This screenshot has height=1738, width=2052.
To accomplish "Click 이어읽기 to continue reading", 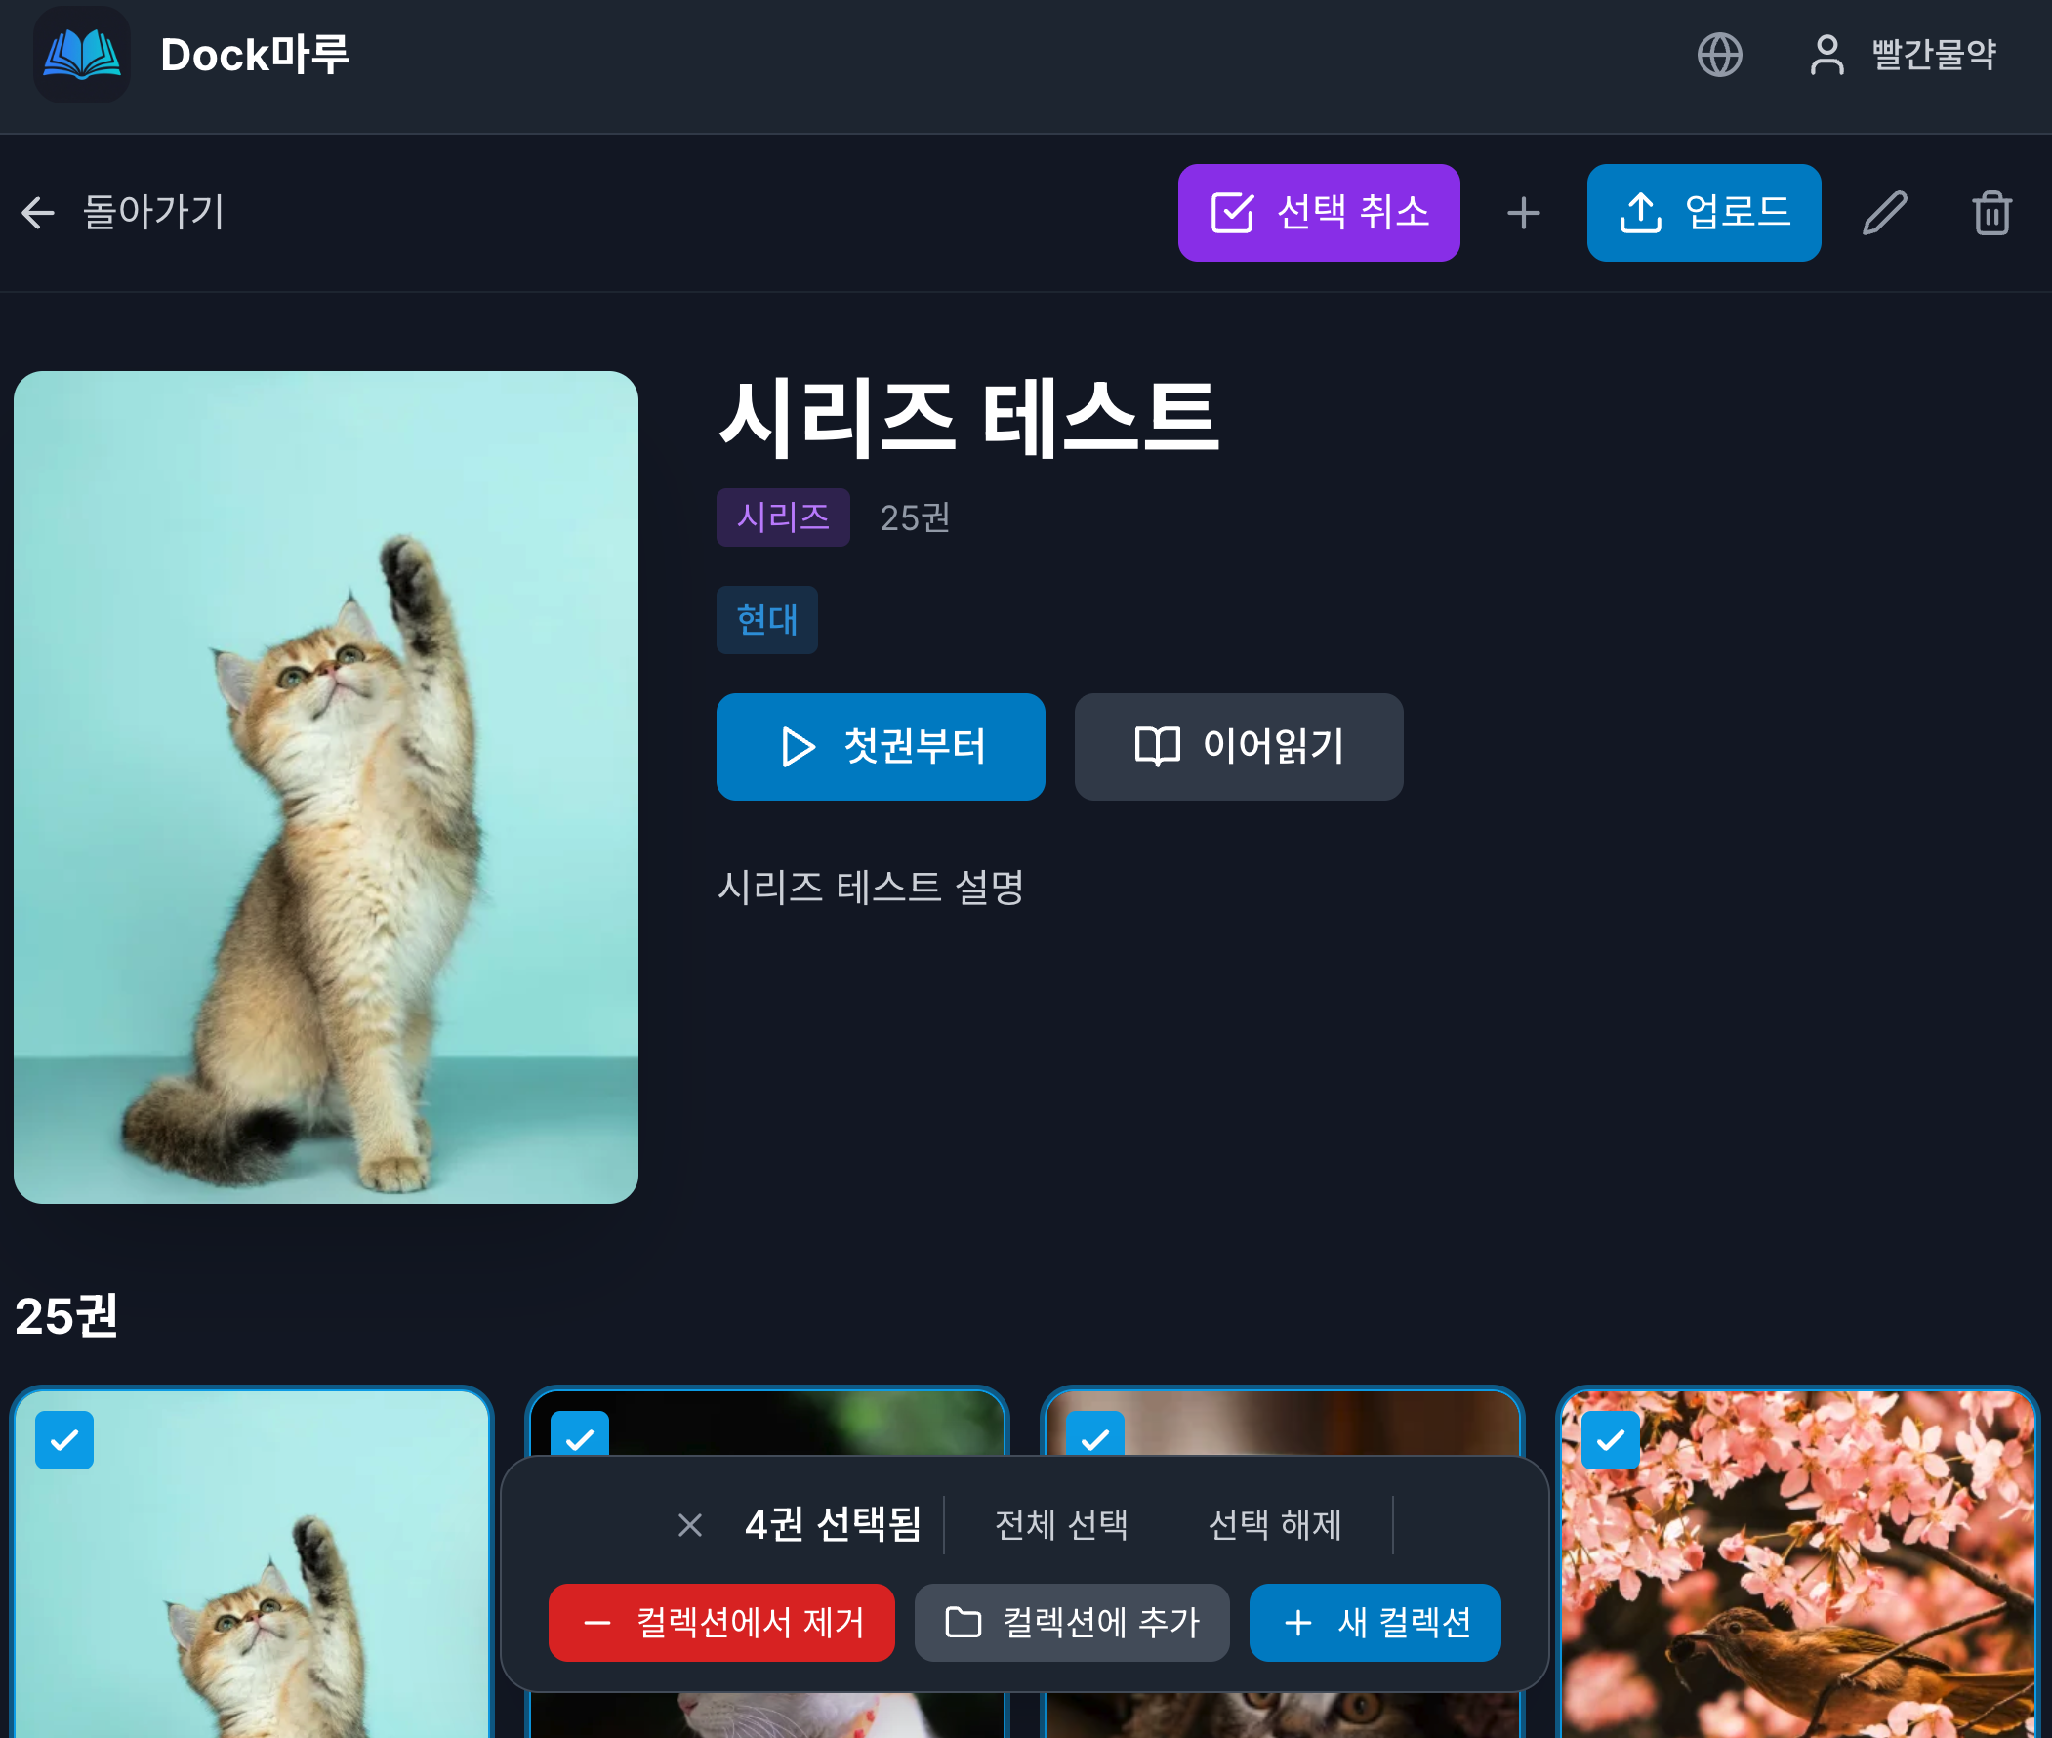I will point(1238,747).
